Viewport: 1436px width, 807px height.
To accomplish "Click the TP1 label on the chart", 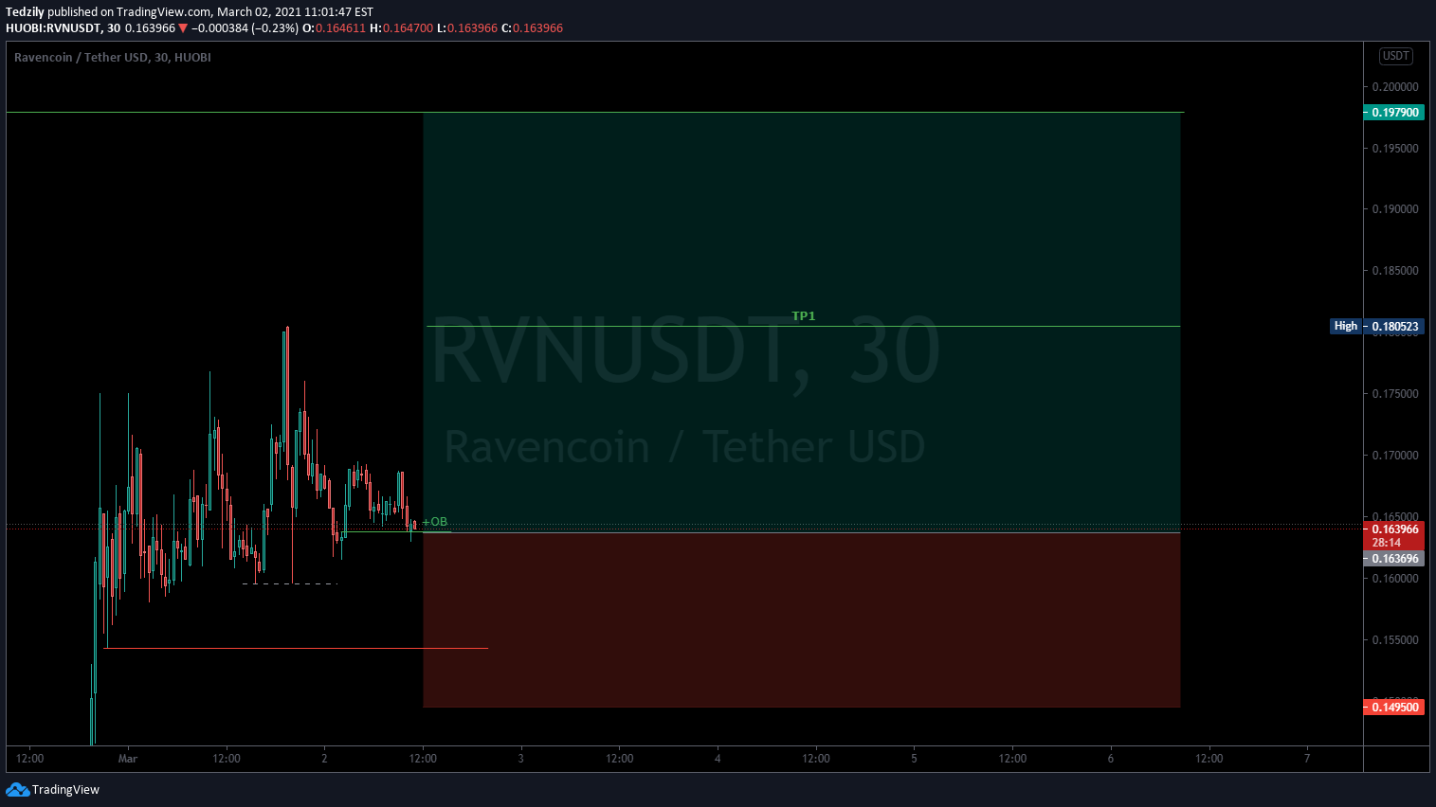I will (x=804, y=316).
